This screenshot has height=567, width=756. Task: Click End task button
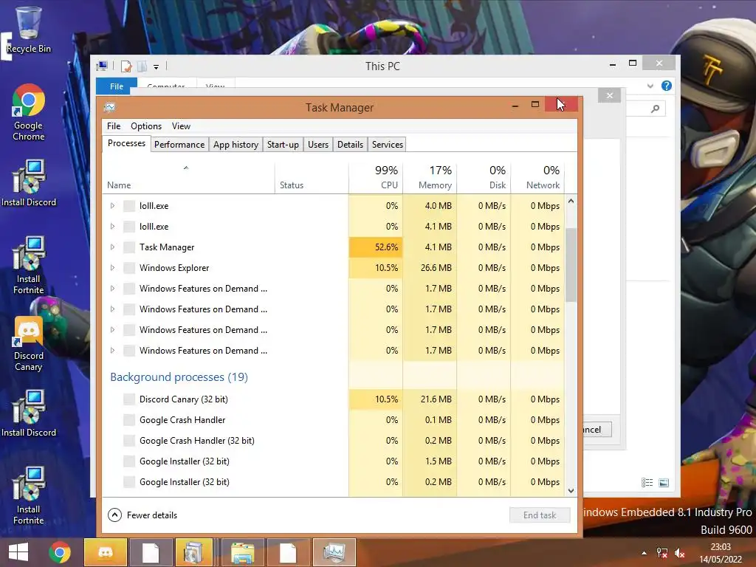tap(540, 515)
